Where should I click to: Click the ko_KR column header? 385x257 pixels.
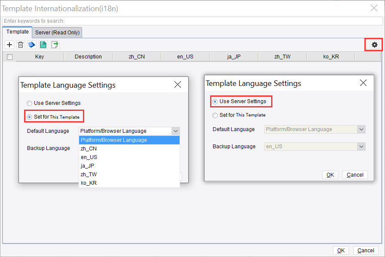[x=331, y=56]
